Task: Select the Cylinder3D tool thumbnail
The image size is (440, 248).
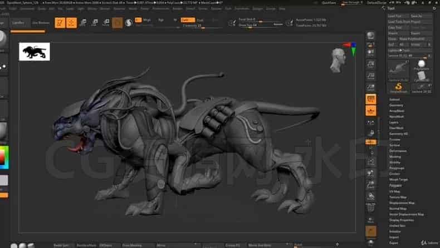Action: [422, 76]
